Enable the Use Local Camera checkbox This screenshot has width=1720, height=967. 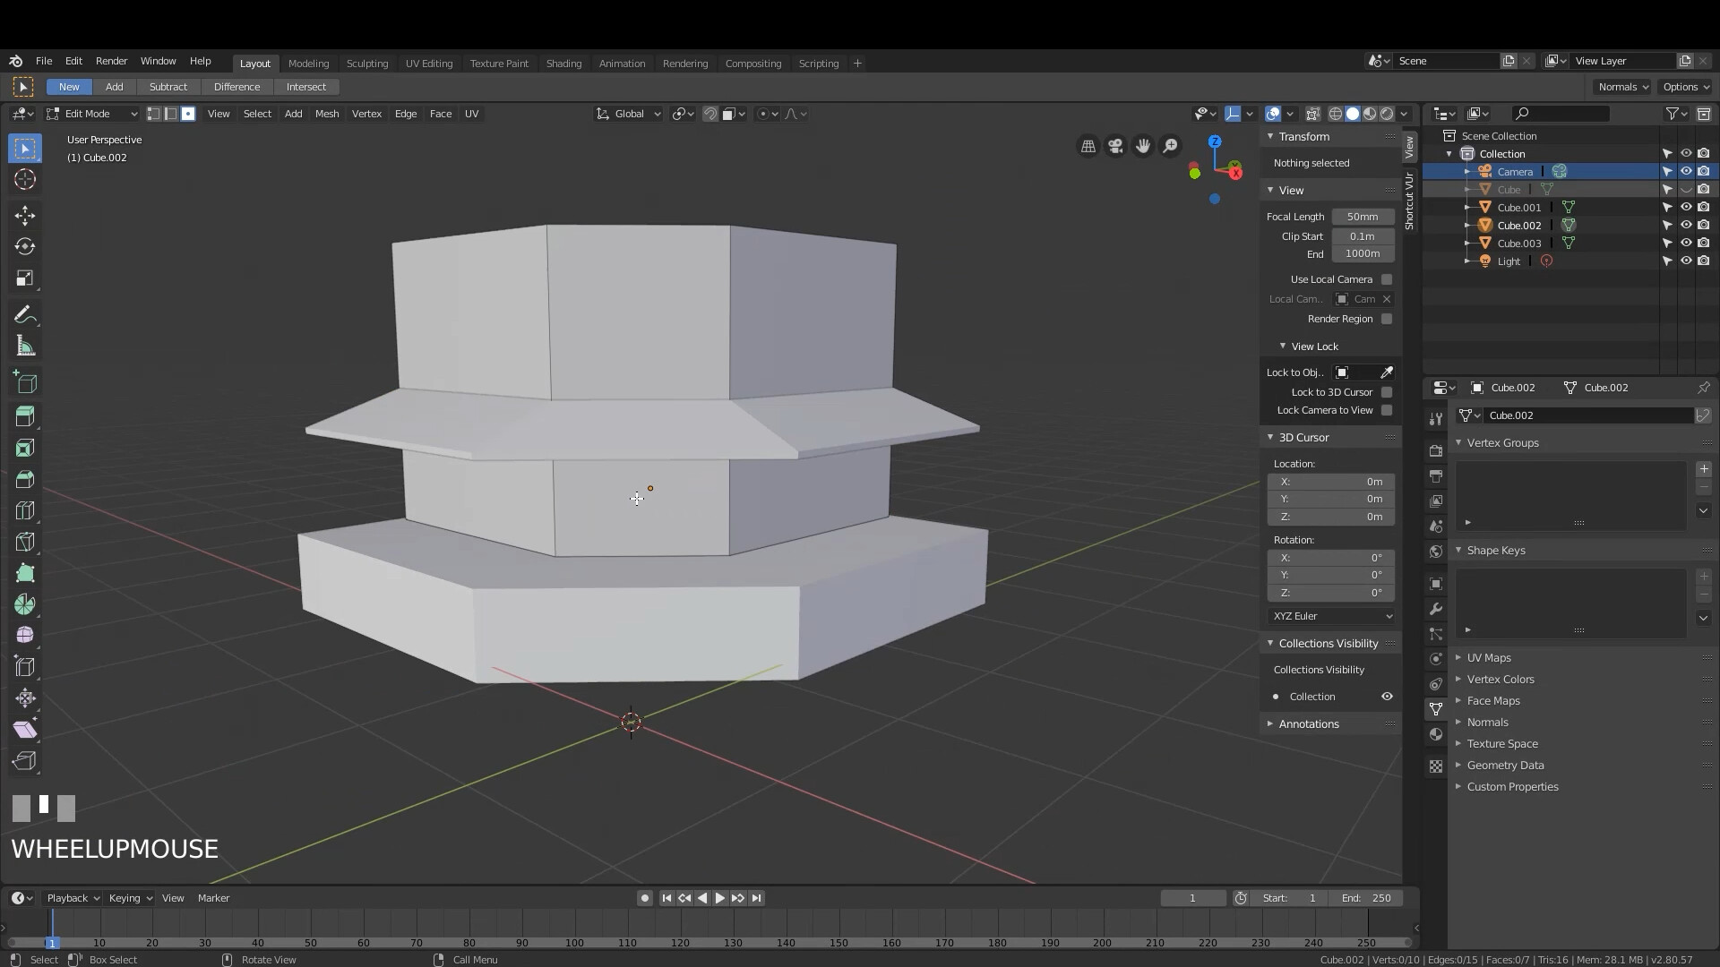(1387, 278)
